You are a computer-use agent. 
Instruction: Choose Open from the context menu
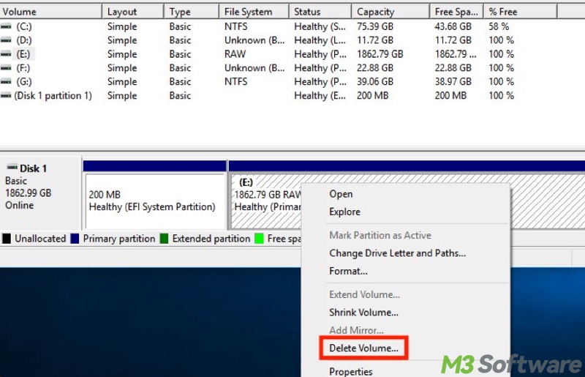pyautogui.click(x=406, y=194)
